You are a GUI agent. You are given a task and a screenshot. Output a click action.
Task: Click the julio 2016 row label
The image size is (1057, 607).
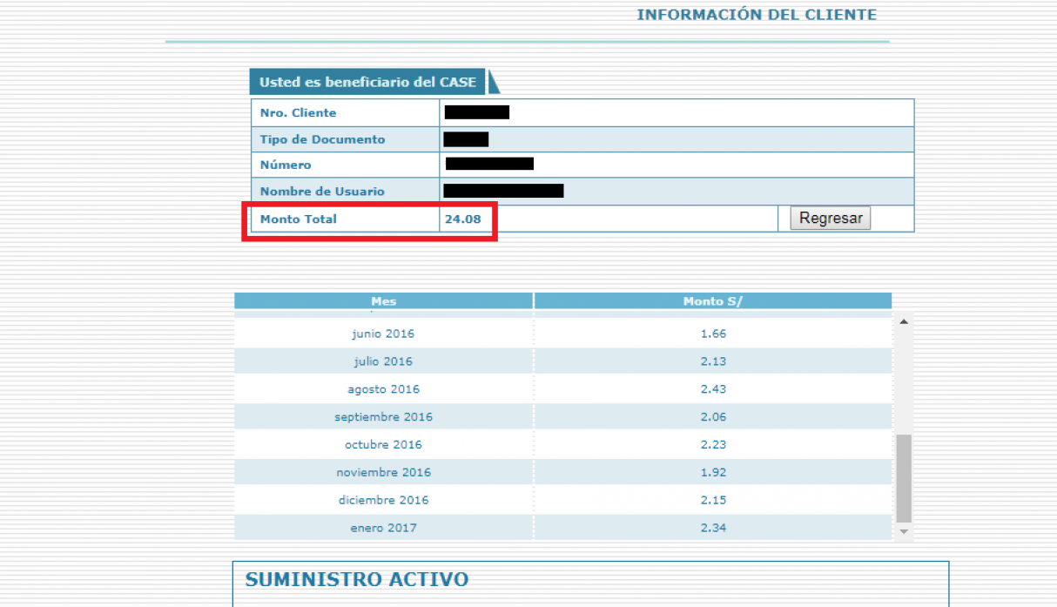[x=383, y=361]
